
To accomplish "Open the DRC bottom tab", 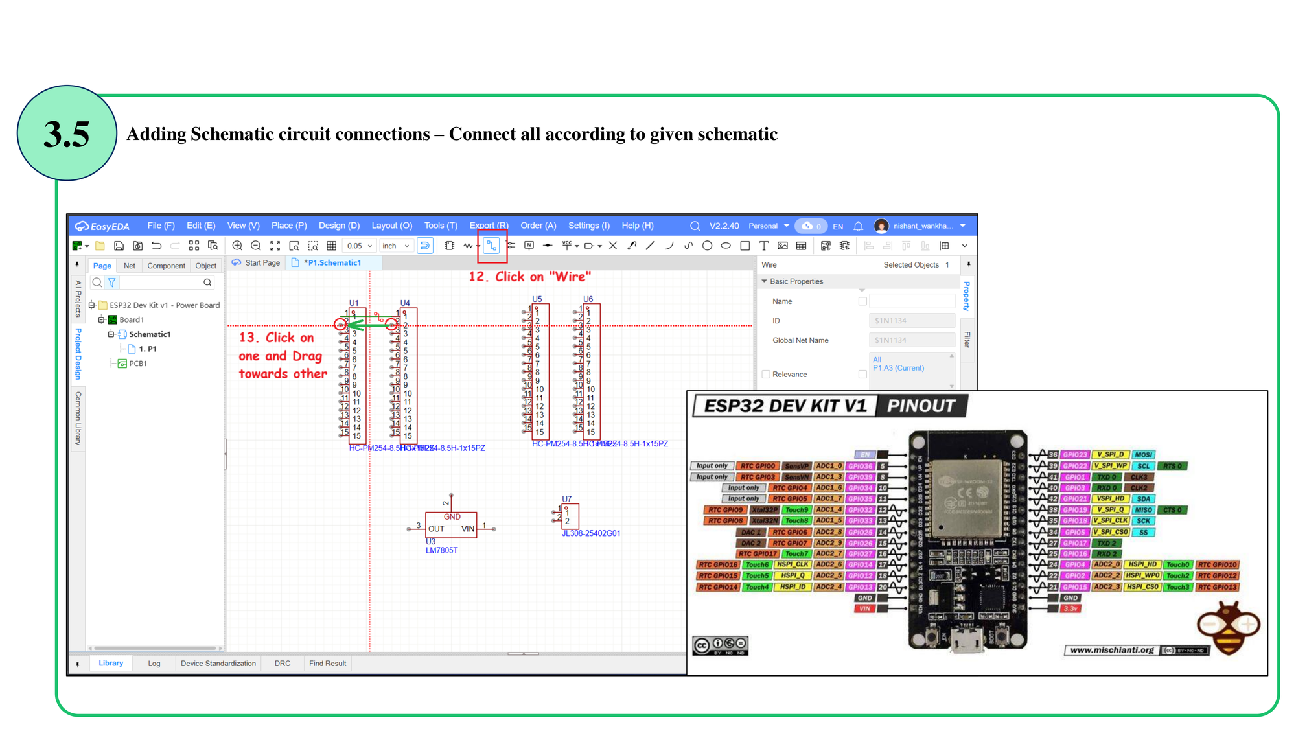I will tap(283, 664).
